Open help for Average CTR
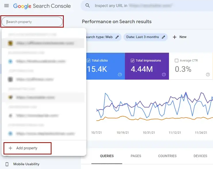Image resolution: width=213 pixels, height=169 pixels. pos(208,74)
